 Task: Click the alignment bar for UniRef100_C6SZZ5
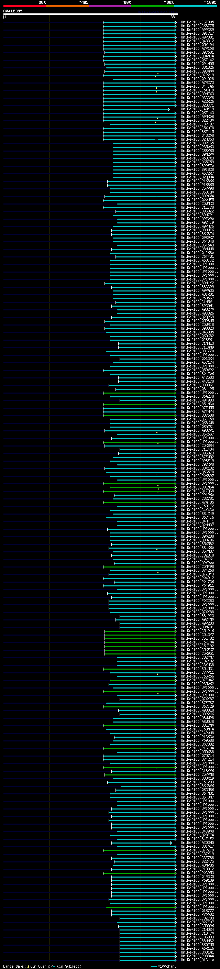pos(140,26)
